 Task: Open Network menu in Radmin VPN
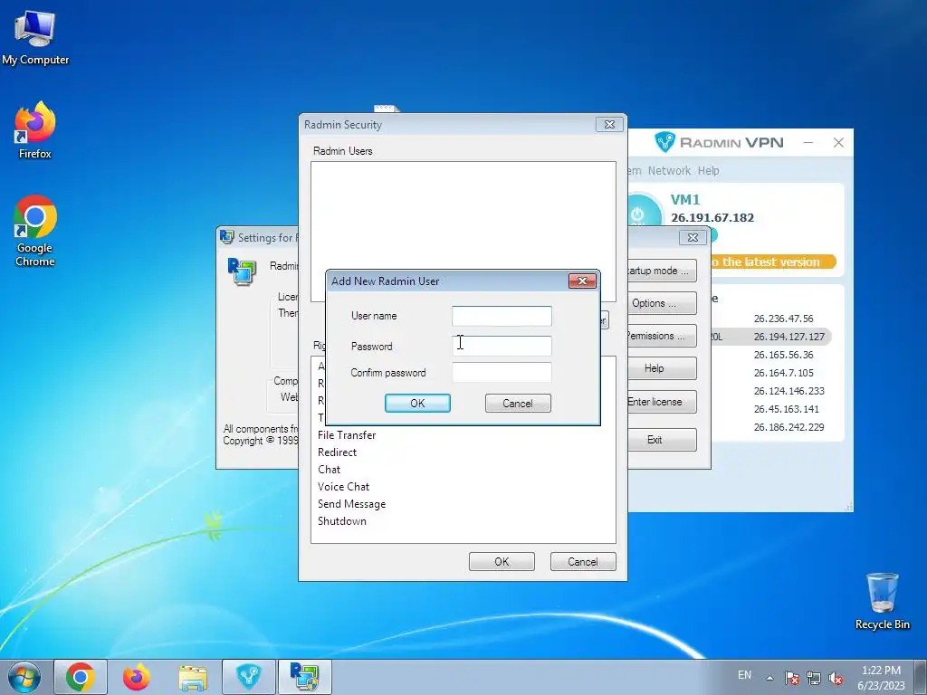pos(669,170)
